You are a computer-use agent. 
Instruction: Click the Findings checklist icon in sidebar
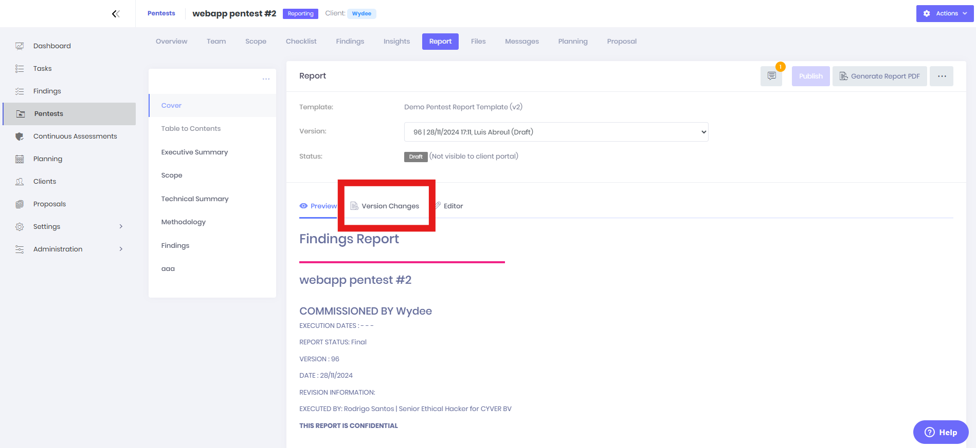pyautogui.click(x=20, y=91)
